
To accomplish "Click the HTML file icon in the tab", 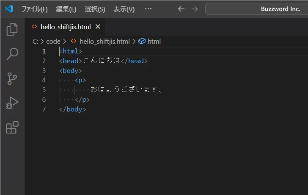I will [x=34, y=27].
